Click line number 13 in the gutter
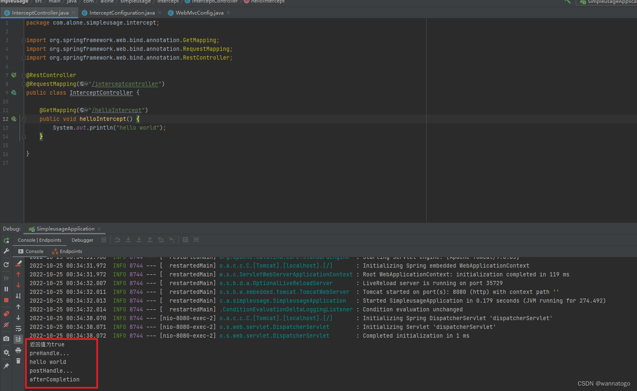Image resolution: width=637 pixels, height=391 pixels. point(5,128)
